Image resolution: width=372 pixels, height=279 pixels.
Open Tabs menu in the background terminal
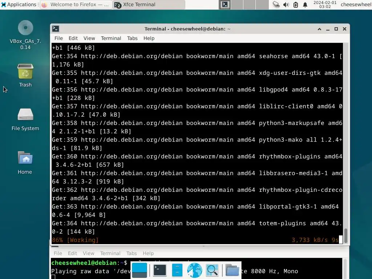coord(132,253)
